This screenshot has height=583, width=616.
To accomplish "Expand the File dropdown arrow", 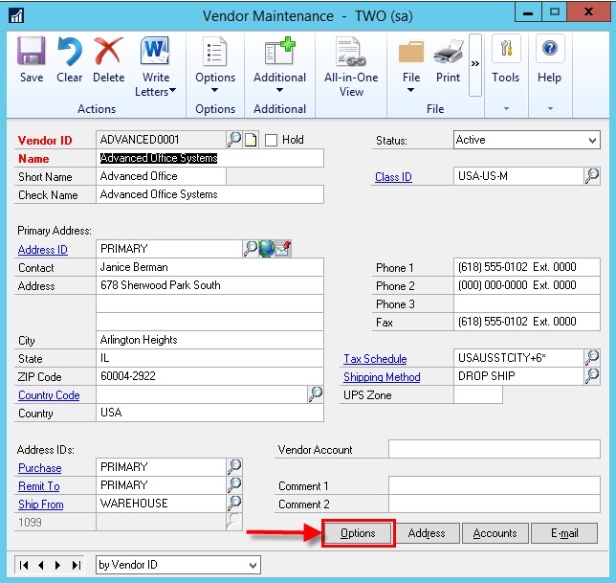I will click(x=410, y=90).
